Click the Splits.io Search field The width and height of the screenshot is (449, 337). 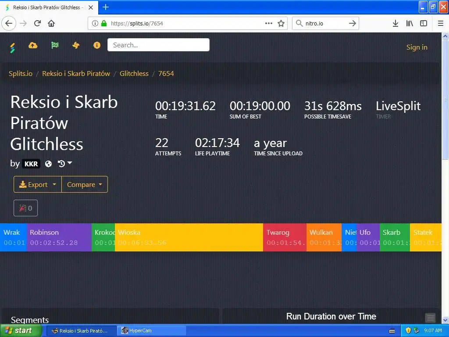point(158,45)
